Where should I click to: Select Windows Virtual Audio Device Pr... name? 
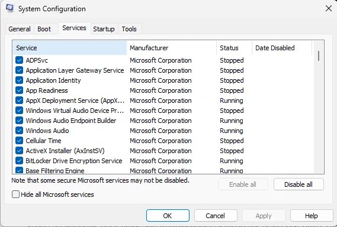75,111
